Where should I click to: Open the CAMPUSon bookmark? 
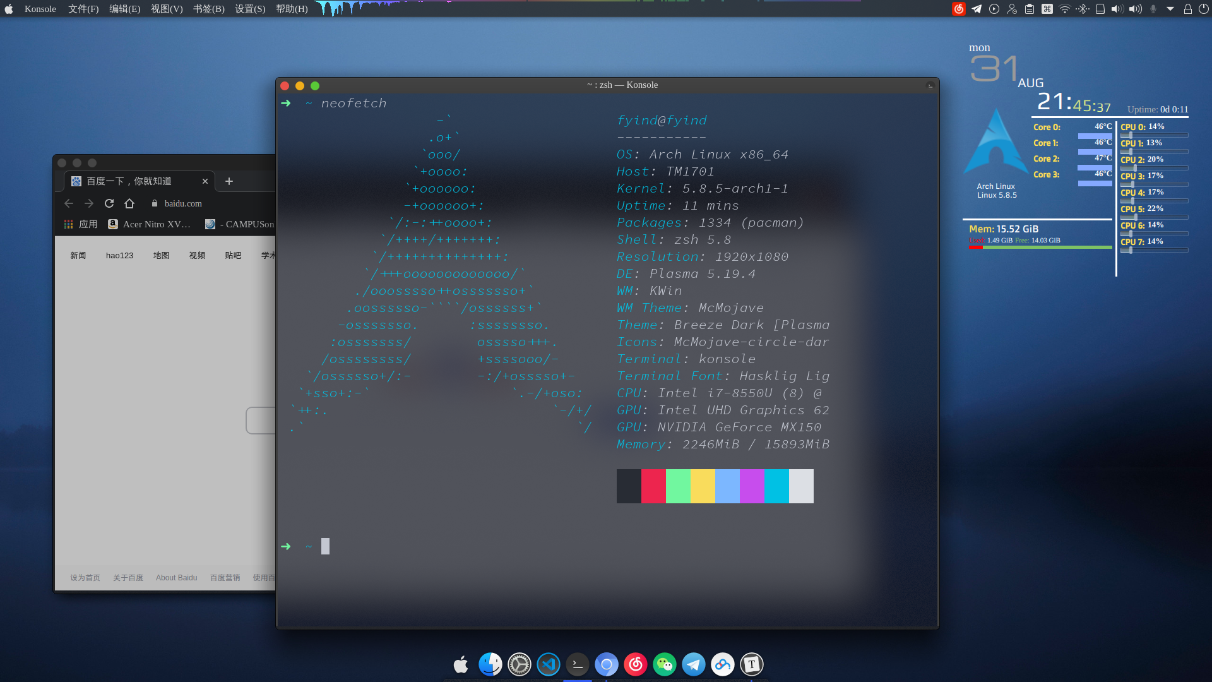pos(240,224)
